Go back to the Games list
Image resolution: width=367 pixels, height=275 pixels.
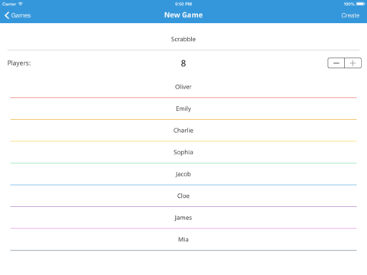(x=18, y=15)
